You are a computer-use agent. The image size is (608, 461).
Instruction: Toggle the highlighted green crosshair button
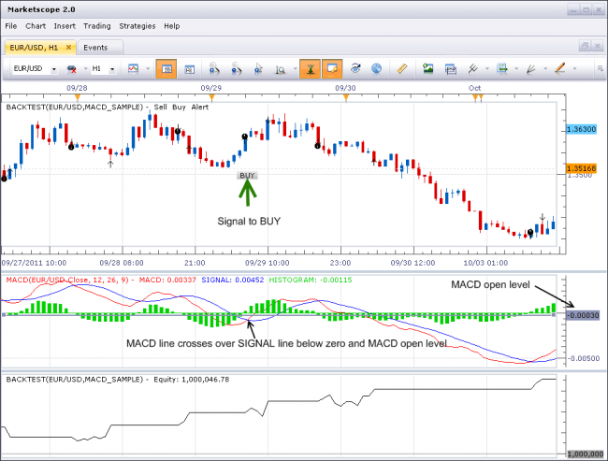310,69
